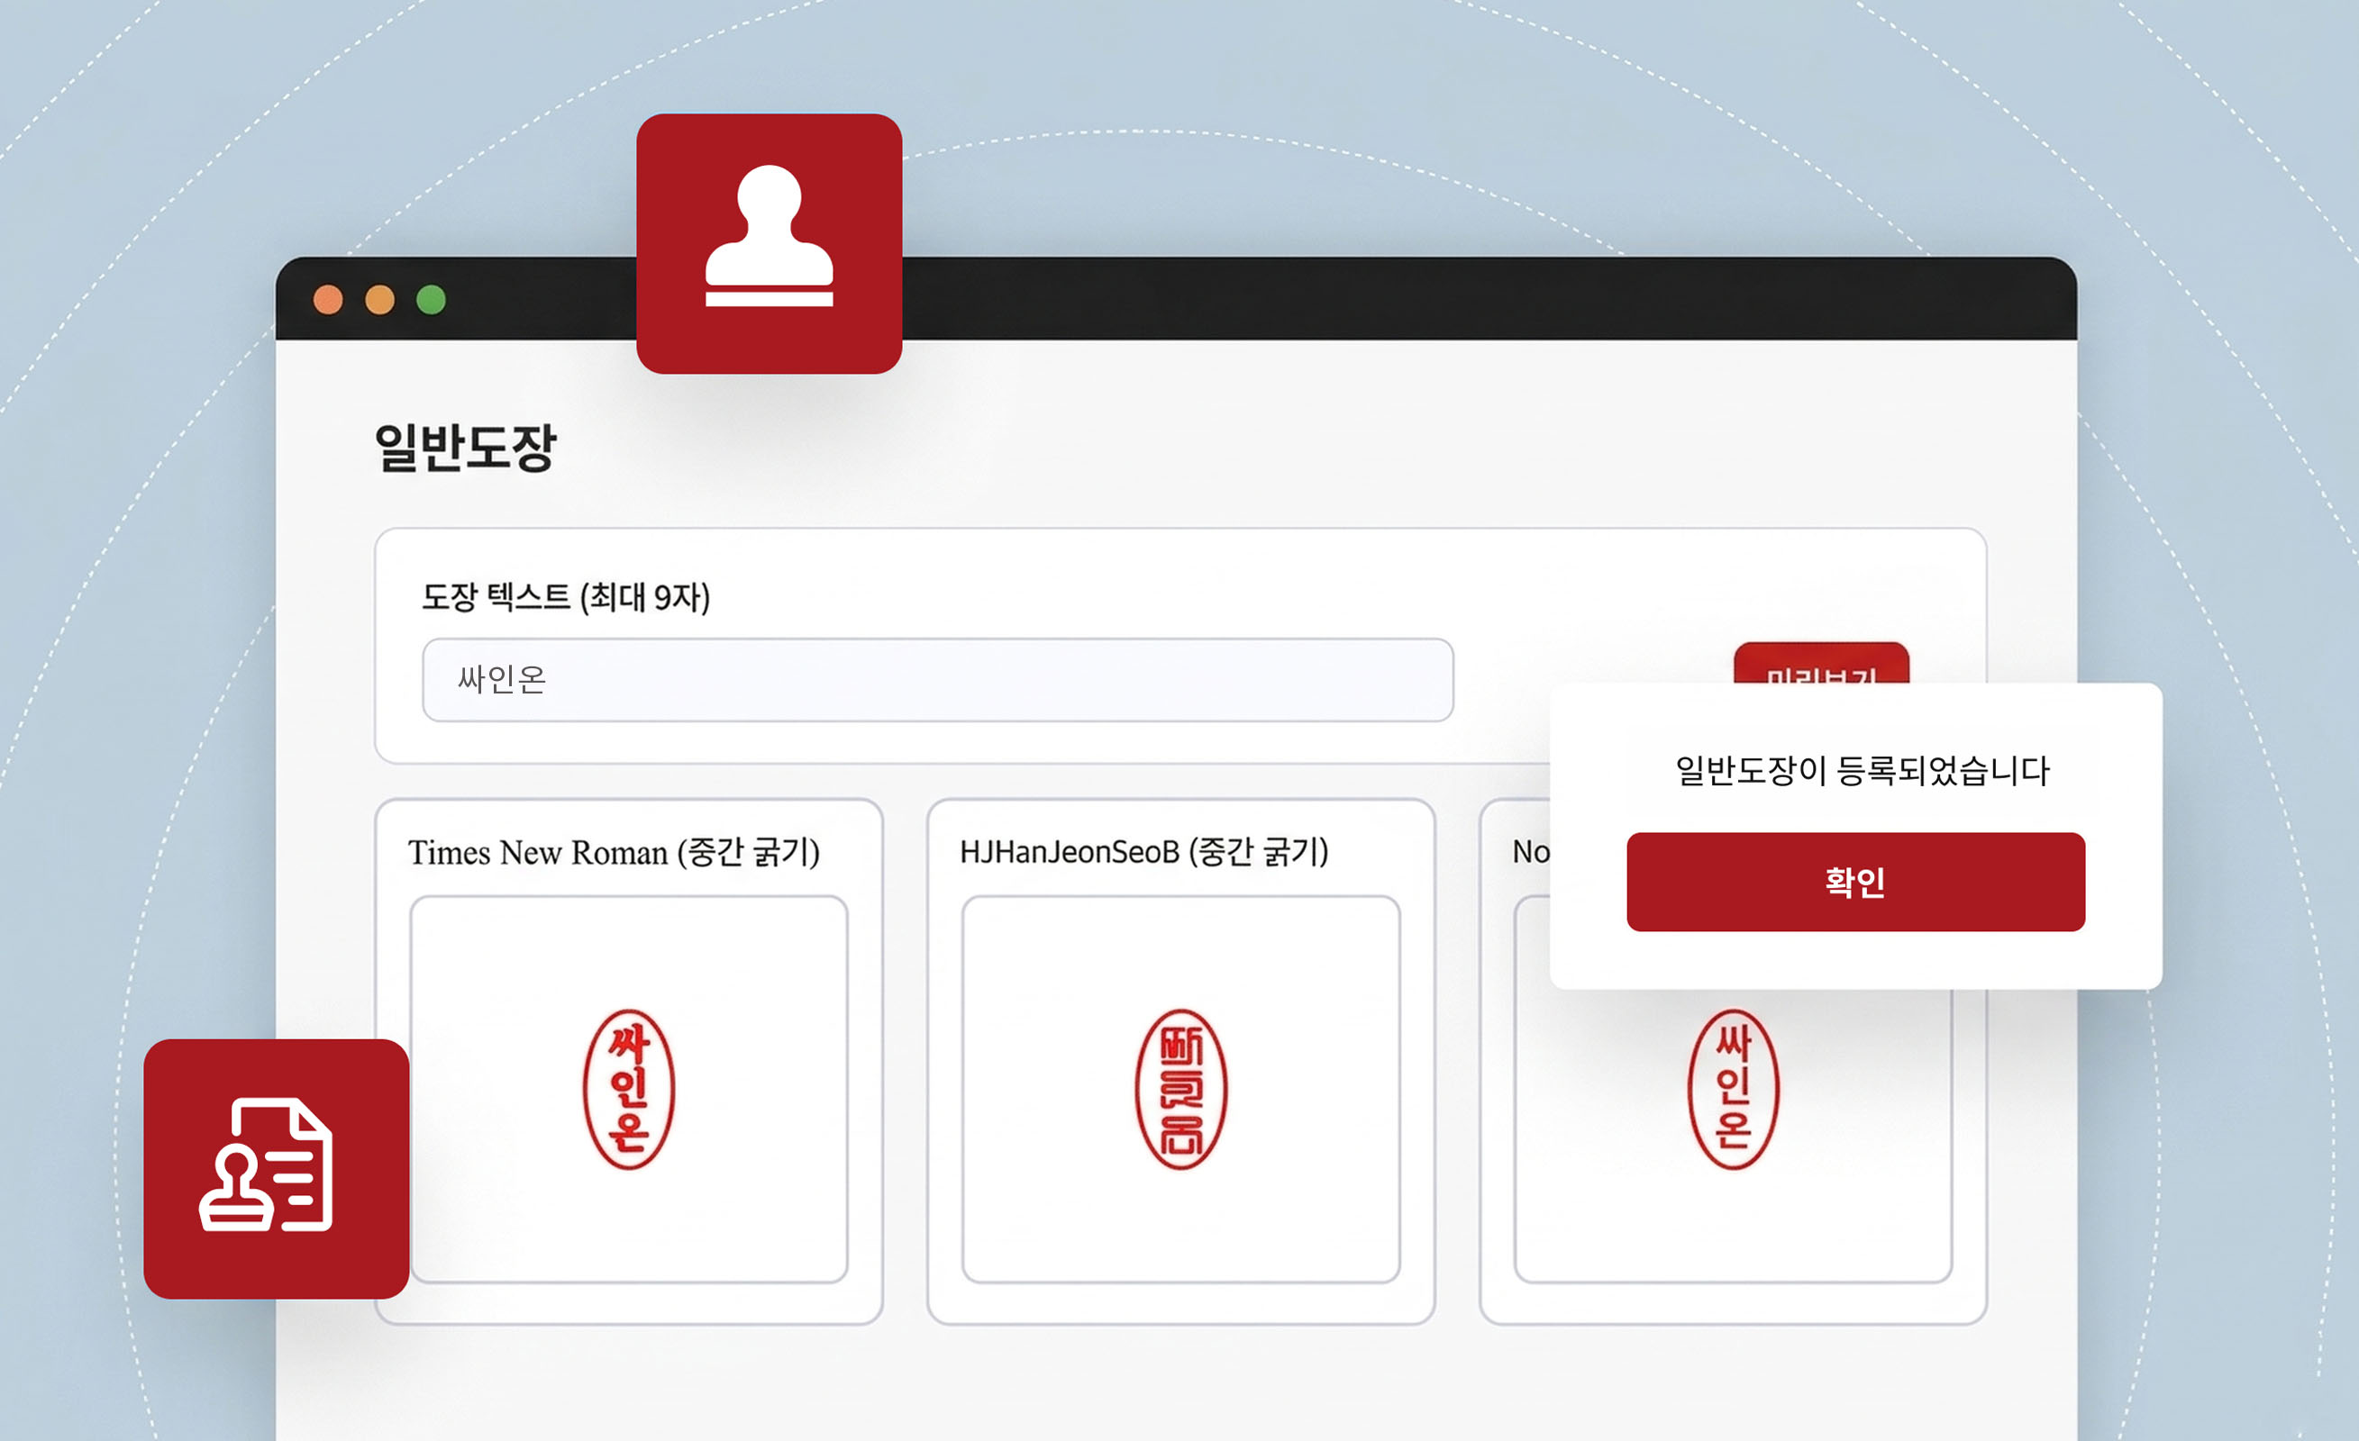This screenshot has height=1441, width=2359.
Task: Click the Times New Roman (중간 굵기) label
Action: point(614,852)
